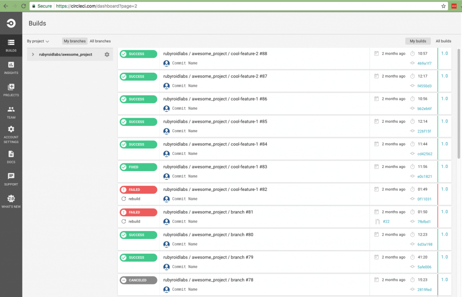Expand rubyroidlabs/awesome_project tree item
This screenshot has height=297, width=462.
[32, 55]
